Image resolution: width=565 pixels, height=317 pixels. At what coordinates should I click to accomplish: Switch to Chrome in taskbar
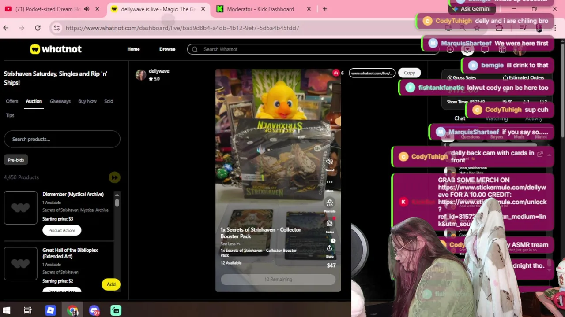[x=73, y=310]
